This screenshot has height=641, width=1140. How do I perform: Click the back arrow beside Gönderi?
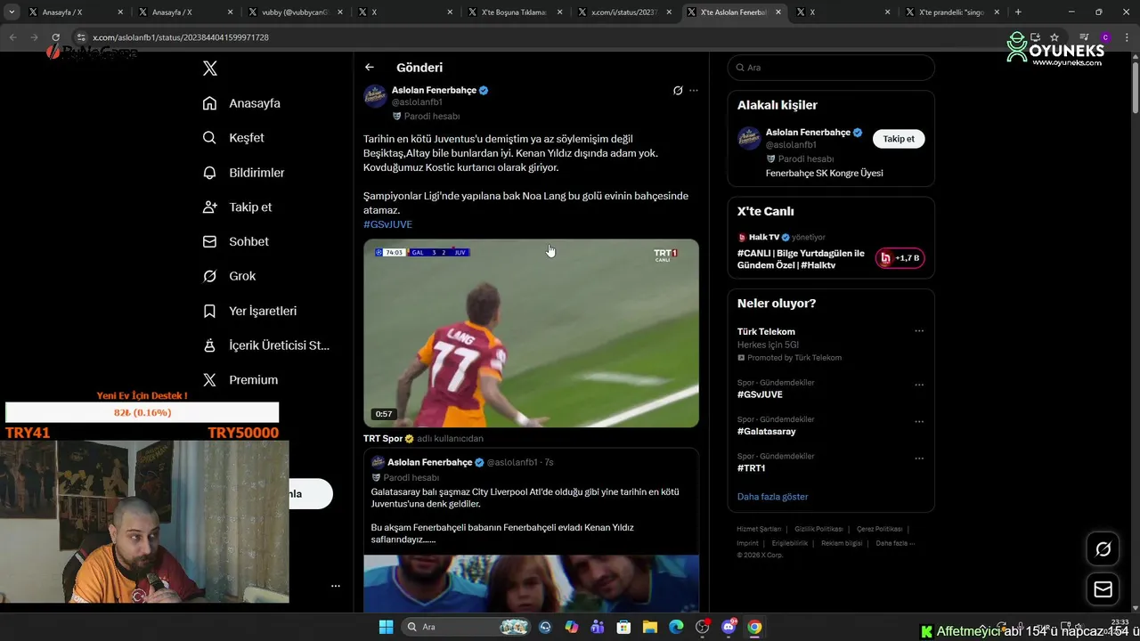(x=370, y=68)
